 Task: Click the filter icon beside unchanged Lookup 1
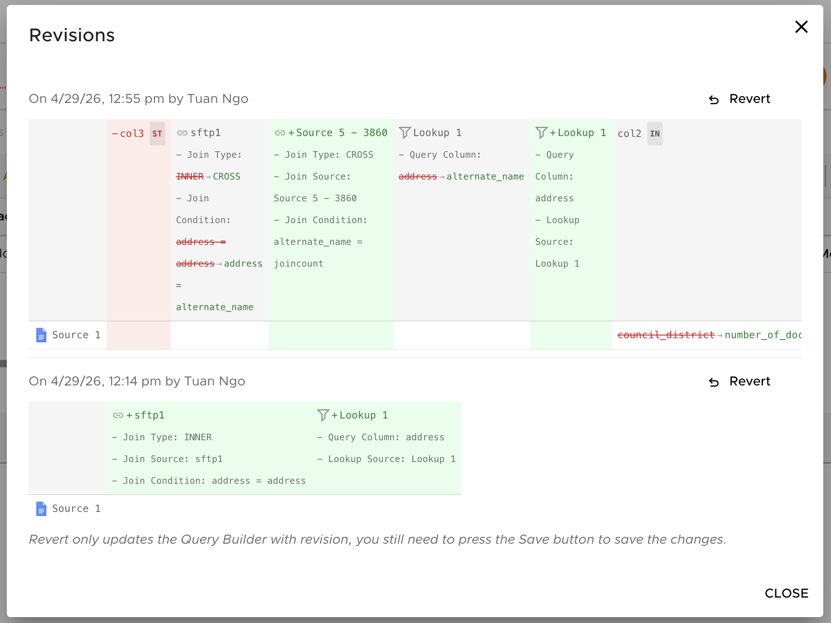point(405,133)
